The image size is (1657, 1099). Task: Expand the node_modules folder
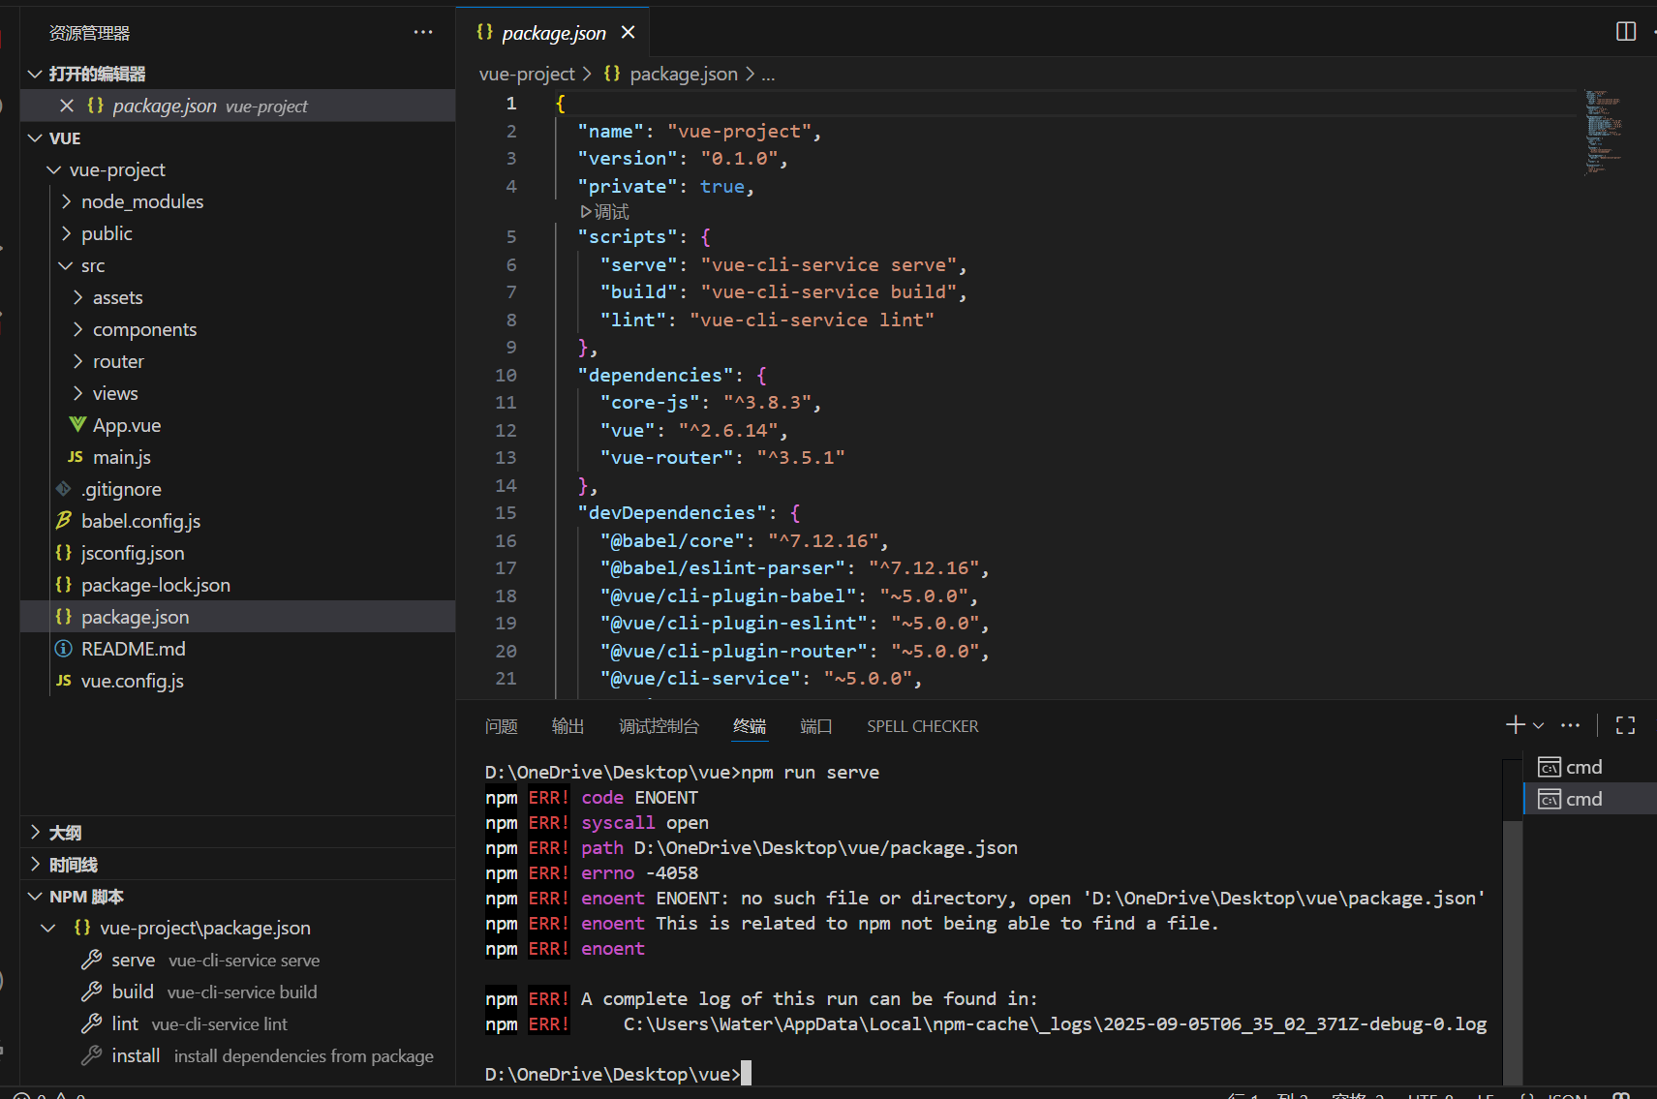[66, 201]
